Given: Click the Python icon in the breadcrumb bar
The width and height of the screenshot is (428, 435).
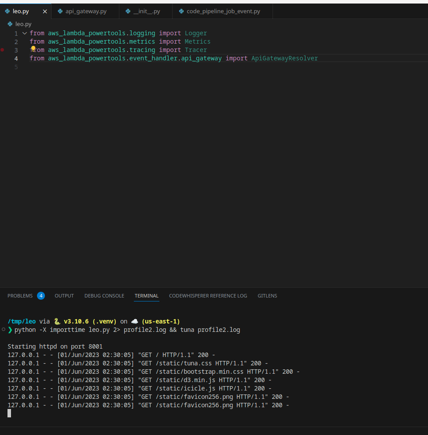Looking at the screenshot, I should [x=9, y=24].
